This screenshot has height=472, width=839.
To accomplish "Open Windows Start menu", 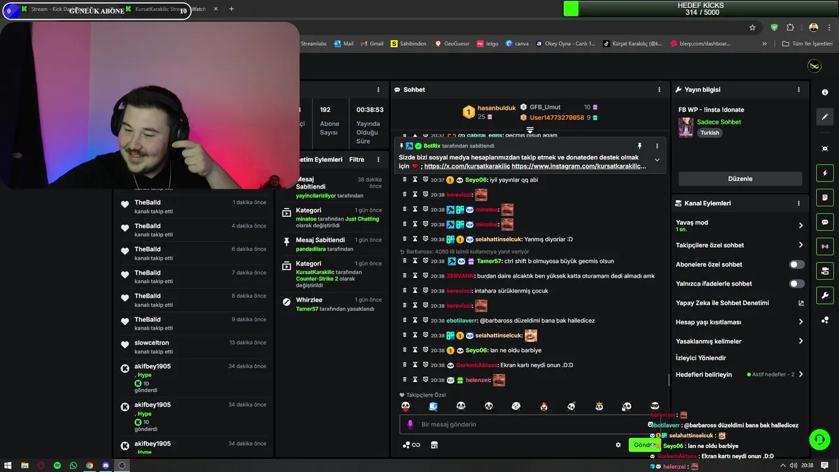I will 8,465.
